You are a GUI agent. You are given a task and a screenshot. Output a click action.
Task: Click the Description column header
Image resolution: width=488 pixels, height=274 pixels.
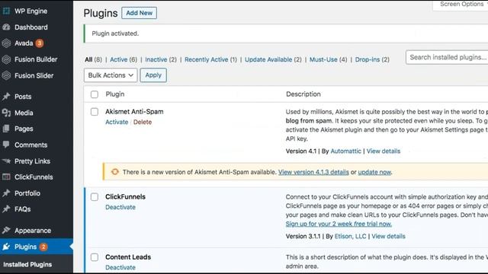click(303, 94)
